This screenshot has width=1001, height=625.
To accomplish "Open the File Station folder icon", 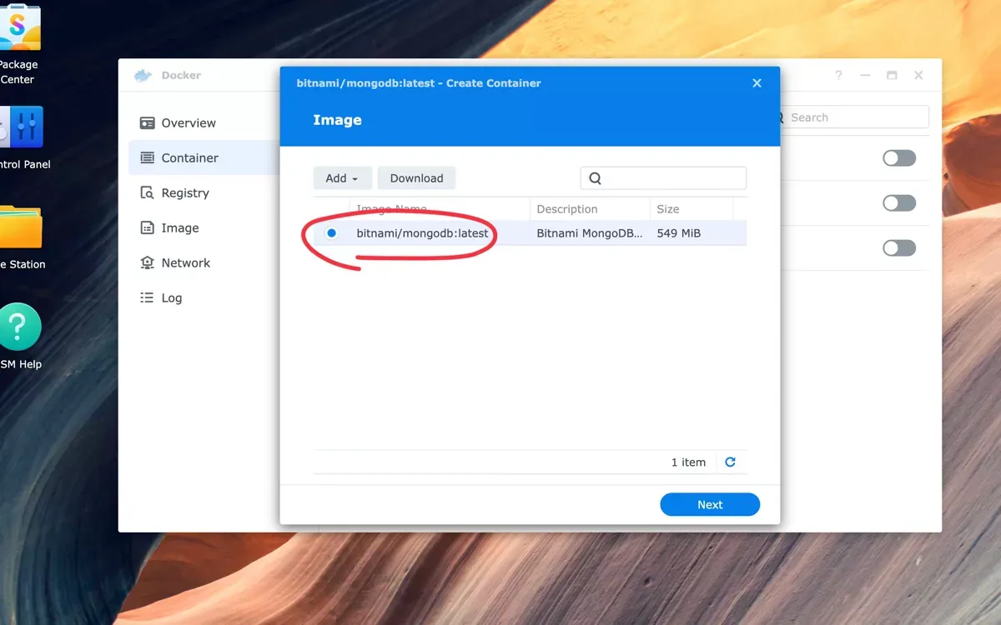I will tap(20, 227).
